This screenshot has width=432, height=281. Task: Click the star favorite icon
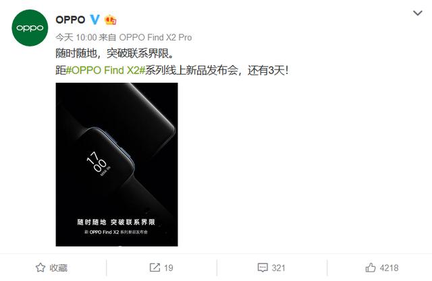coord(40,268)
